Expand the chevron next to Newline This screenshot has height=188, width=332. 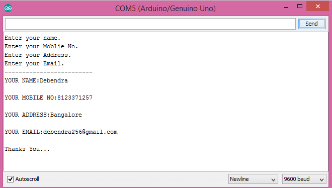(x=273, y=180)
